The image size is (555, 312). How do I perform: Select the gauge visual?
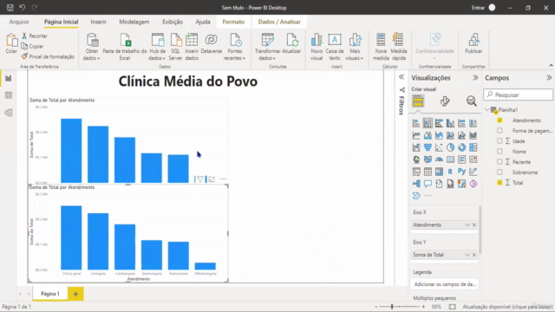pyautogui.click(x=439, y=159)
